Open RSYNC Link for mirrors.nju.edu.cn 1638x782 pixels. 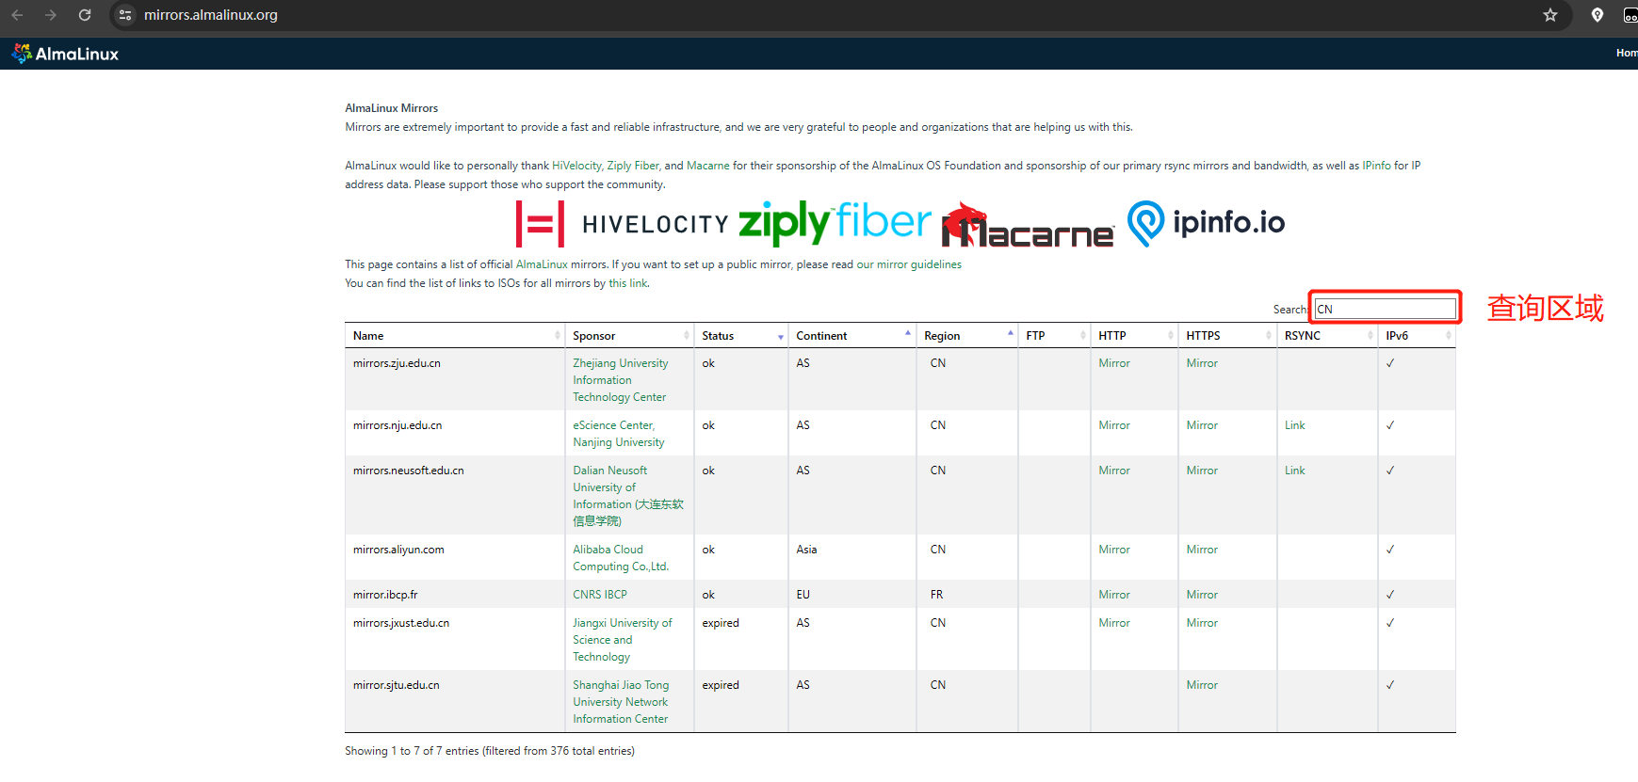coord(1295,425)
